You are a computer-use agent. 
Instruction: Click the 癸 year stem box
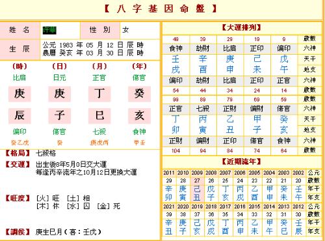tap(139, 94)
